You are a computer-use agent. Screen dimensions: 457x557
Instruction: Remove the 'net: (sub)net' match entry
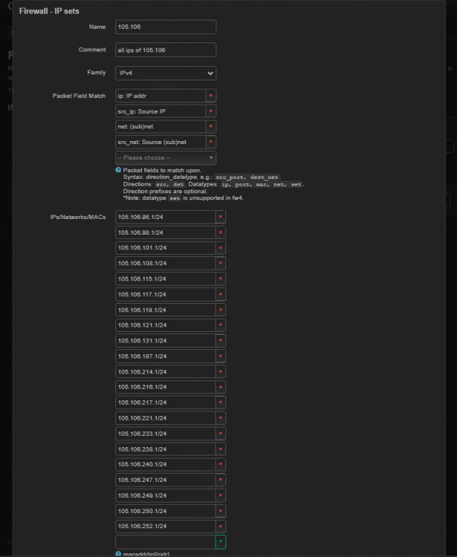pos(211,126)
